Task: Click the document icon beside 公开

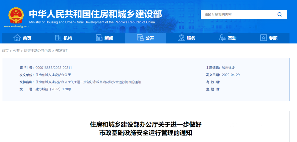Action: pos(140,38)
